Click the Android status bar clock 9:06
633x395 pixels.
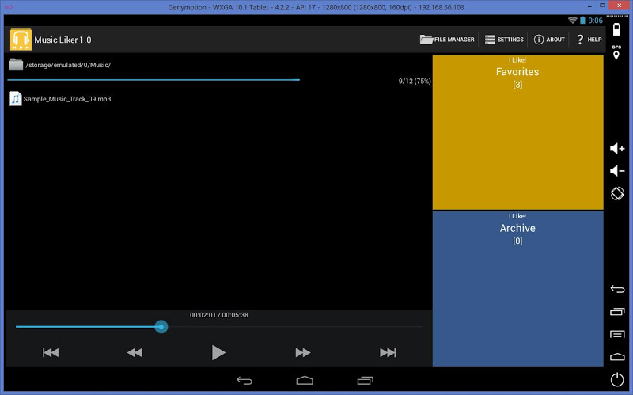click(596, 21)
